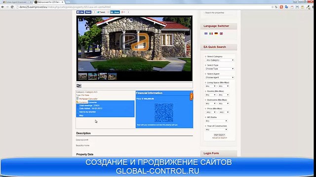Click the browser address bar
The height and width of the screenshot is (177, 316).
click(x=141, y=7)
